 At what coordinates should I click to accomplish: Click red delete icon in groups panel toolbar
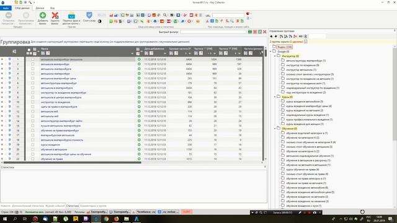(295, 37)
